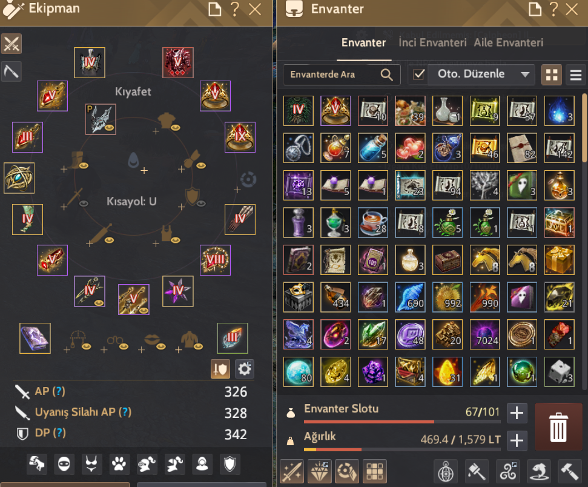The image size is (588, 487).
Task: Switch to İnci Envanteri tab
Action: (432, 42)
